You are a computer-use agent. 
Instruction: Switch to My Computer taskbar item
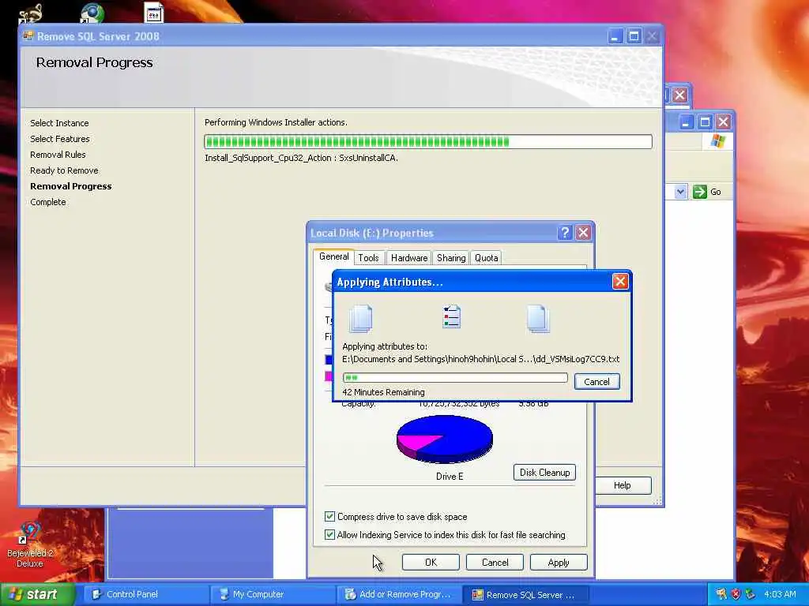pos(273,595)
